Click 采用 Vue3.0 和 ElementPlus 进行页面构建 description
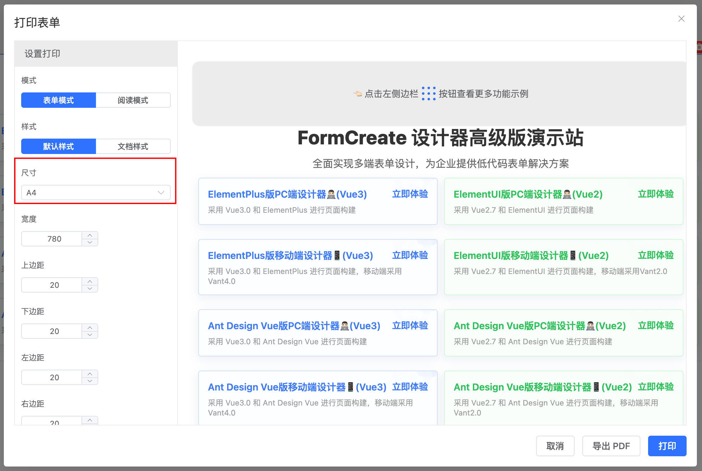The width and height of the screenshot is (702, 471). pyautogui.click(x=282, y=210)
